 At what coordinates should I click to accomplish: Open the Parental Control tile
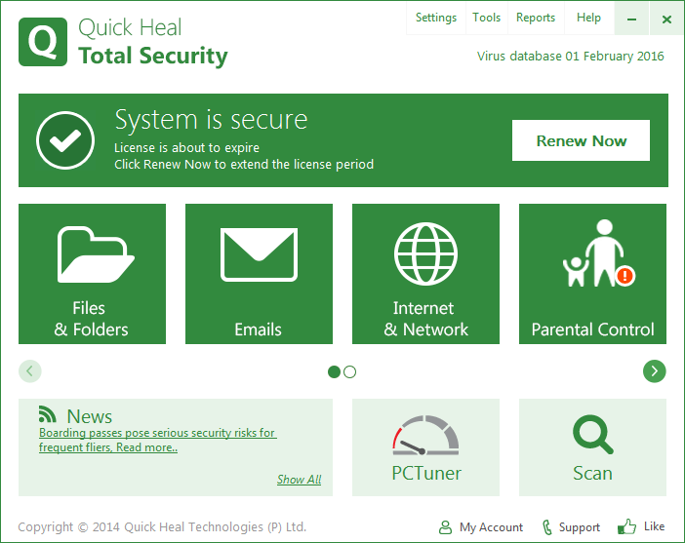[x=592, y=274]
